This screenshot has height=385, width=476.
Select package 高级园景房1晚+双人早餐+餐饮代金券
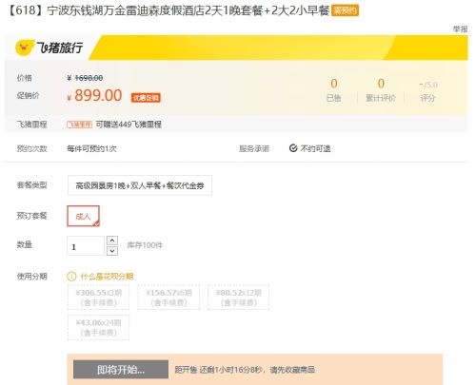[x=140, y=185]
